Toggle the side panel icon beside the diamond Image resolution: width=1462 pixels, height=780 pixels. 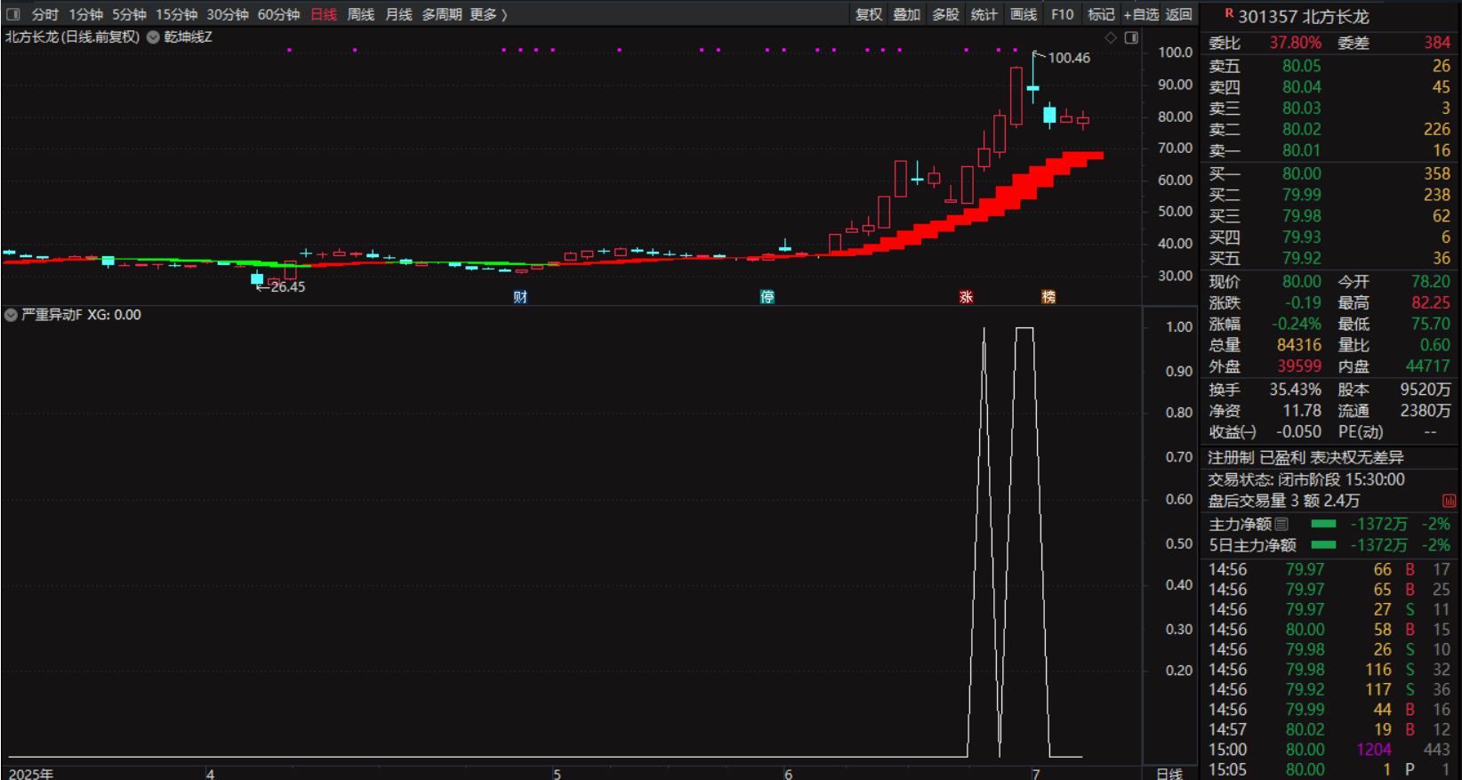coord(1131,37)
